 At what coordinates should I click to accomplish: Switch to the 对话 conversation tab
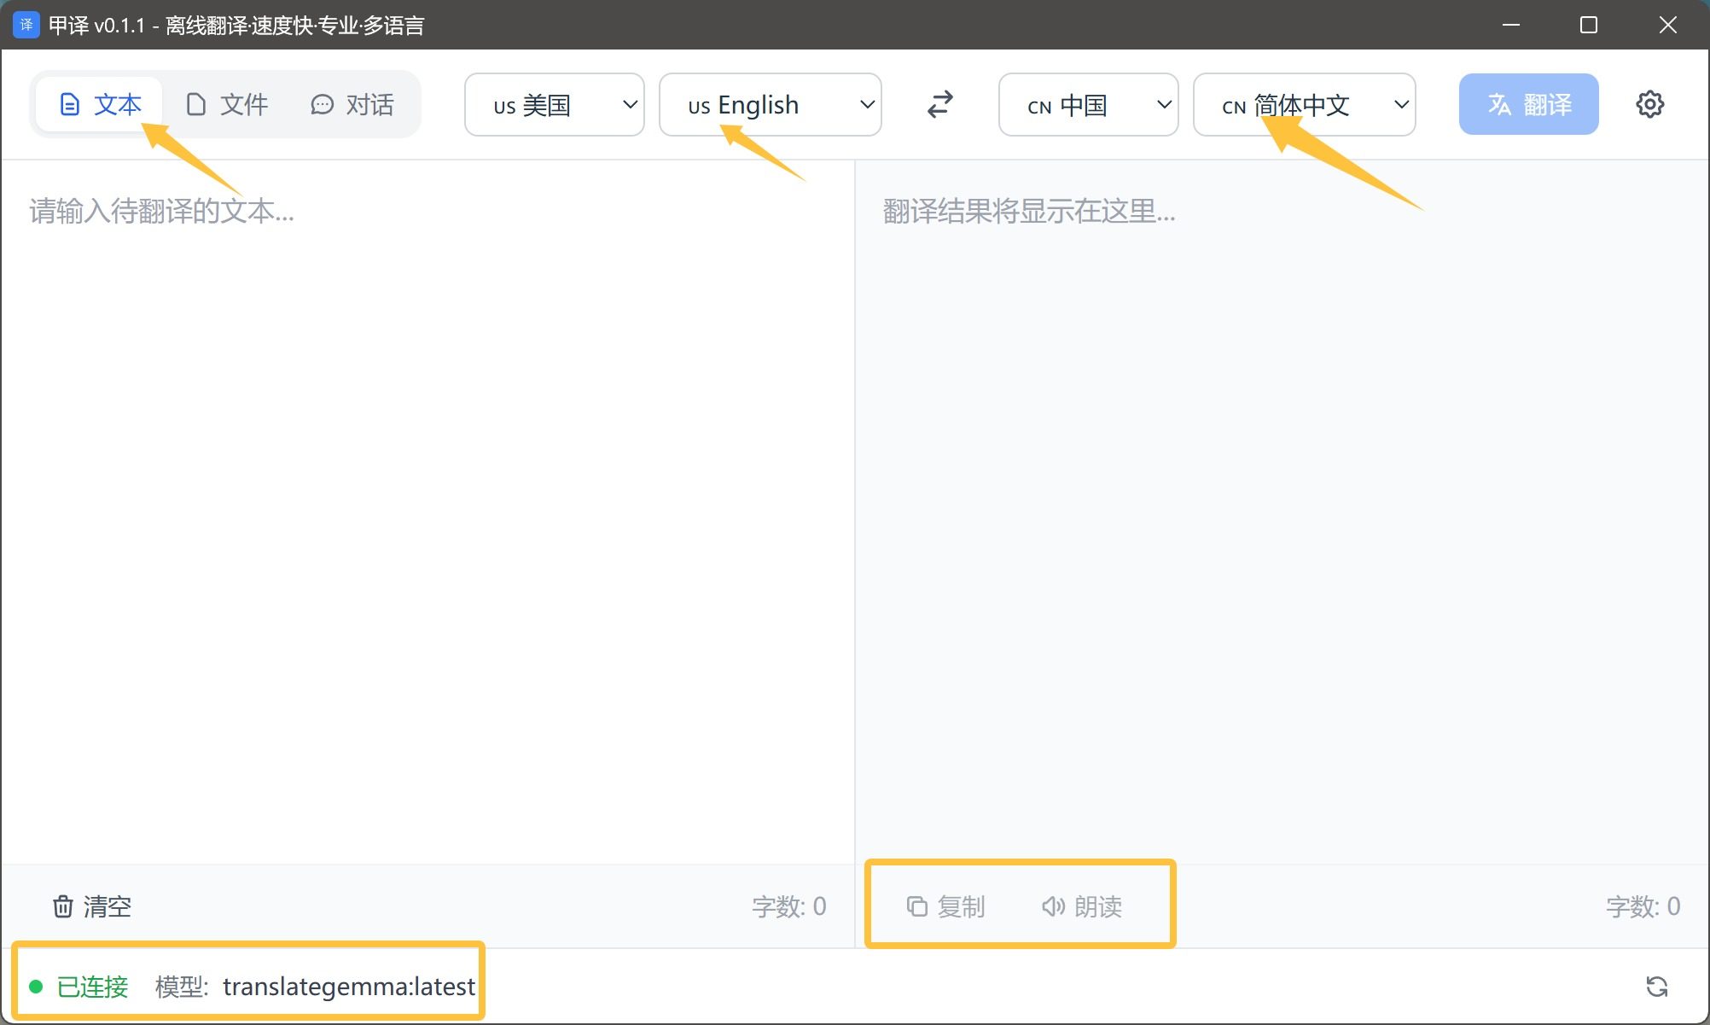coord(352,105)
